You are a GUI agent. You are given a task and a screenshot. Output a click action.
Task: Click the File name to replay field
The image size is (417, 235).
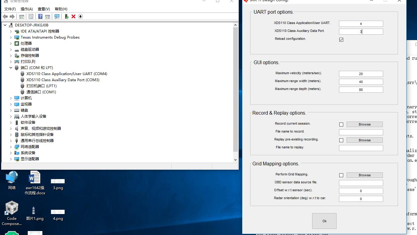pos(361,148)
